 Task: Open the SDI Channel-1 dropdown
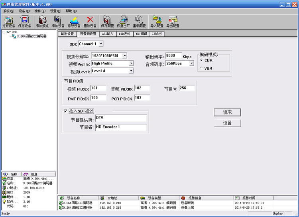pos(101,44)
